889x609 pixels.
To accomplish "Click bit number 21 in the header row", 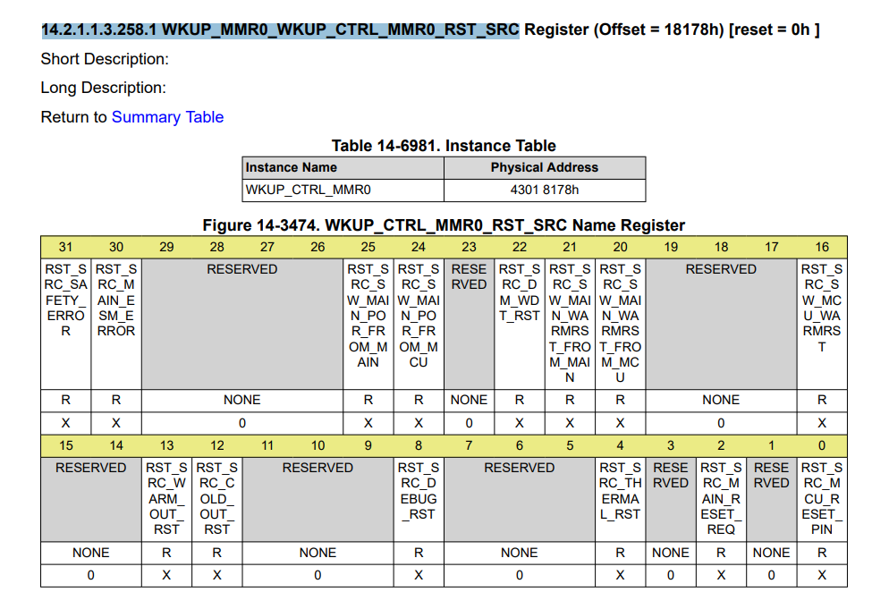I will pos(570,247).
